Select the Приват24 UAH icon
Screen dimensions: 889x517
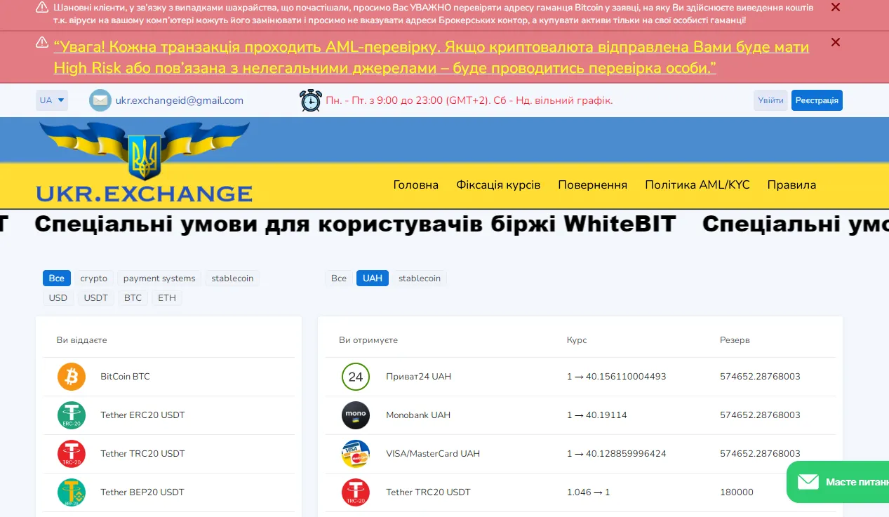[x=356, y=377]
